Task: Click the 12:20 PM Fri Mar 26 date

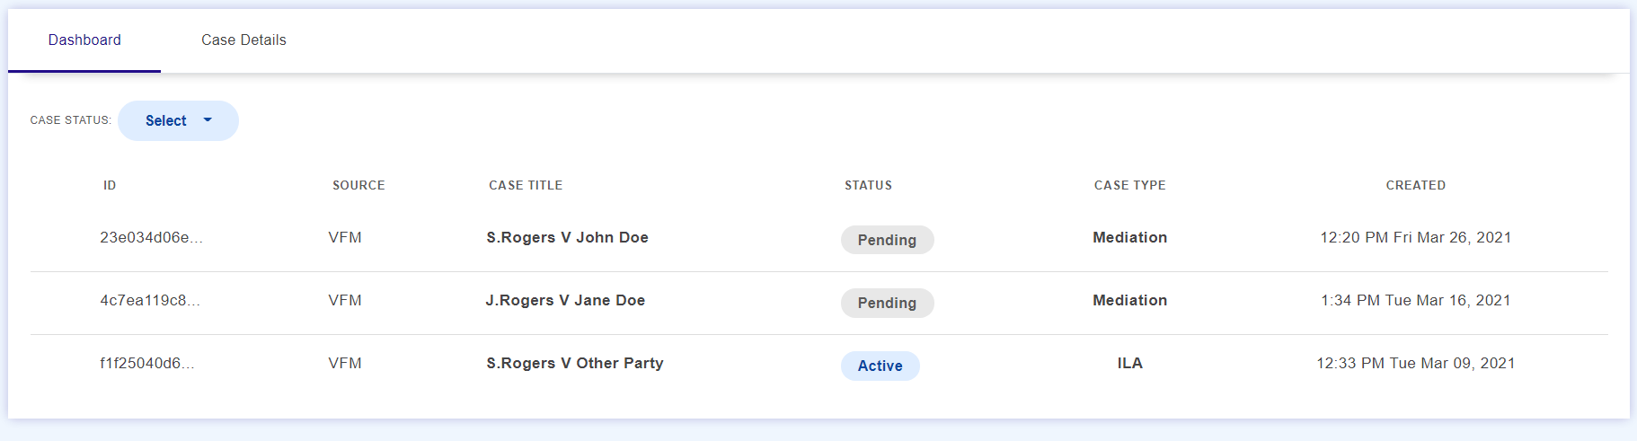Action: (1415, 238)
